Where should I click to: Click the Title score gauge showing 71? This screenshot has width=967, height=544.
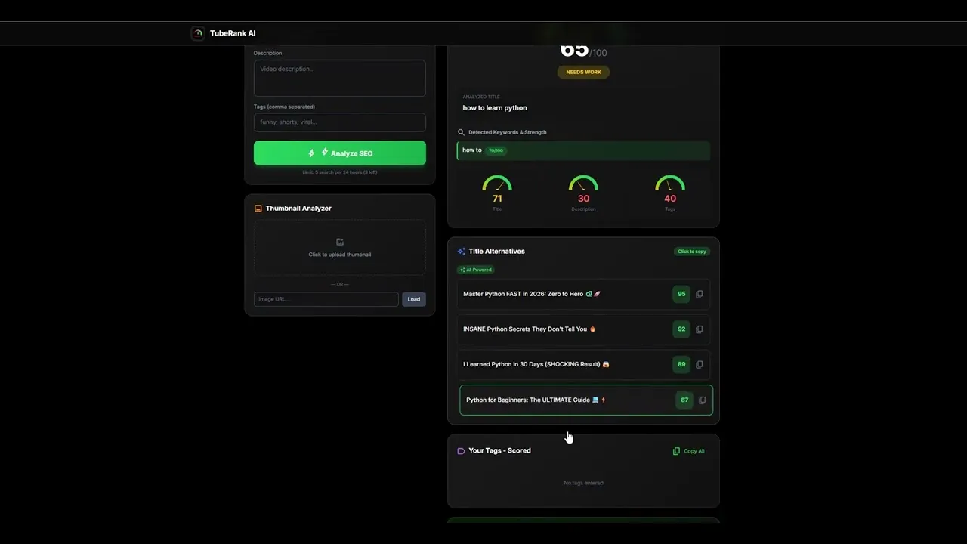[x=497, y=193]
